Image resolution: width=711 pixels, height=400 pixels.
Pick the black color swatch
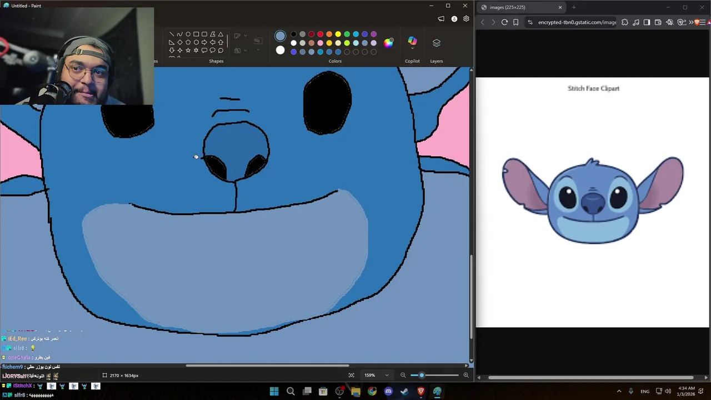293,34
